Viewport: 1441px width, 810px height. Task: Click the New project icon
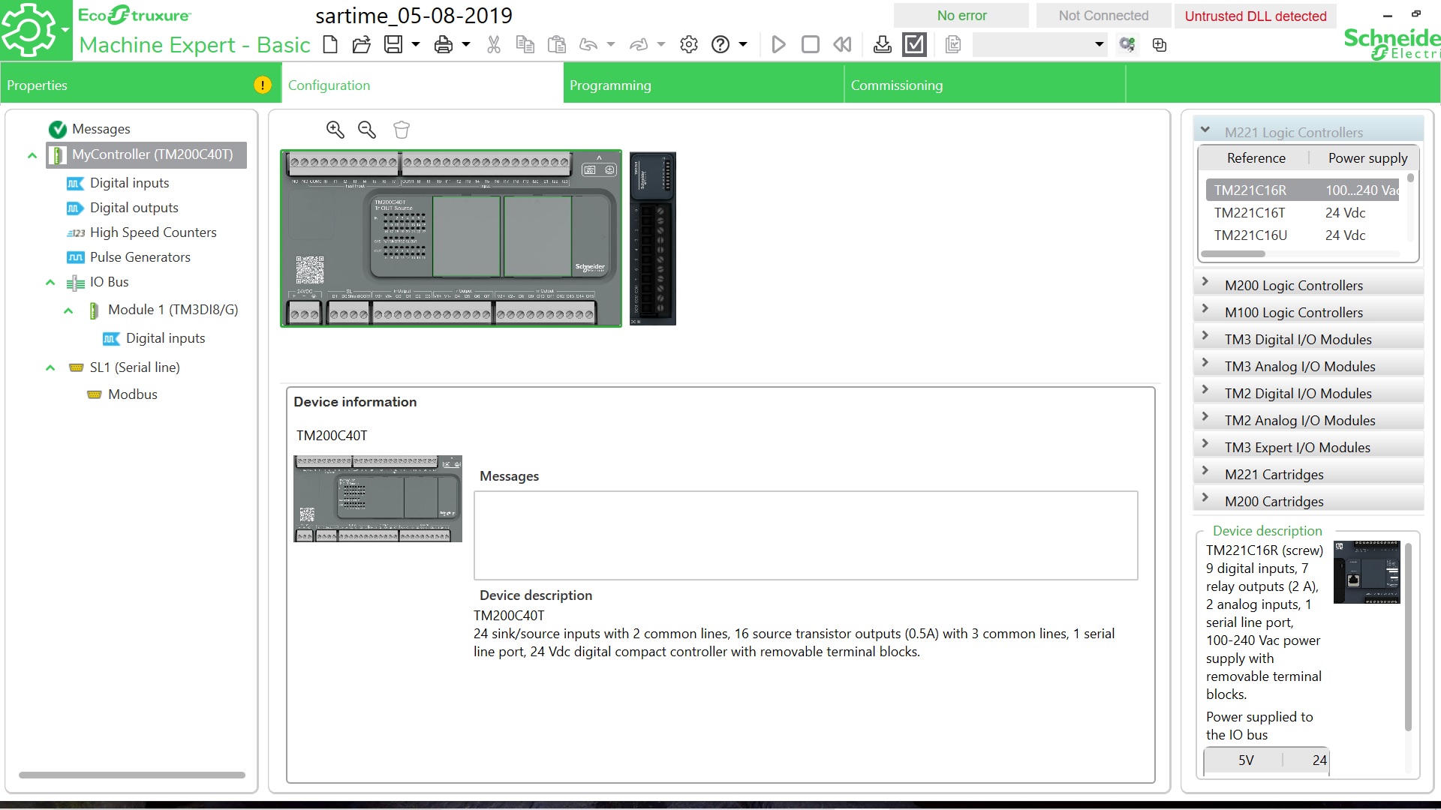tap(330, 45)
